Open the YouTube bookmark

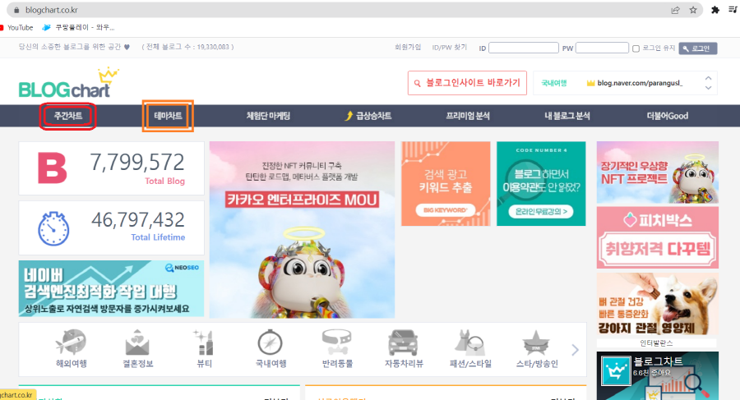click(x=17, y=27)
